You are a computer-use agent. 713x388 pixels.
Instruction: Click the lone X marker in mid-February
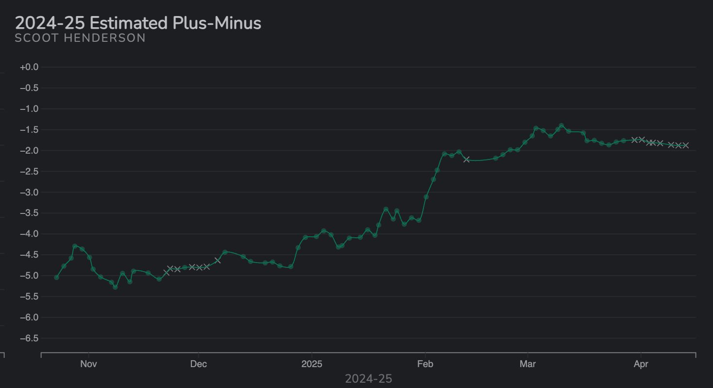coord(466,159)
